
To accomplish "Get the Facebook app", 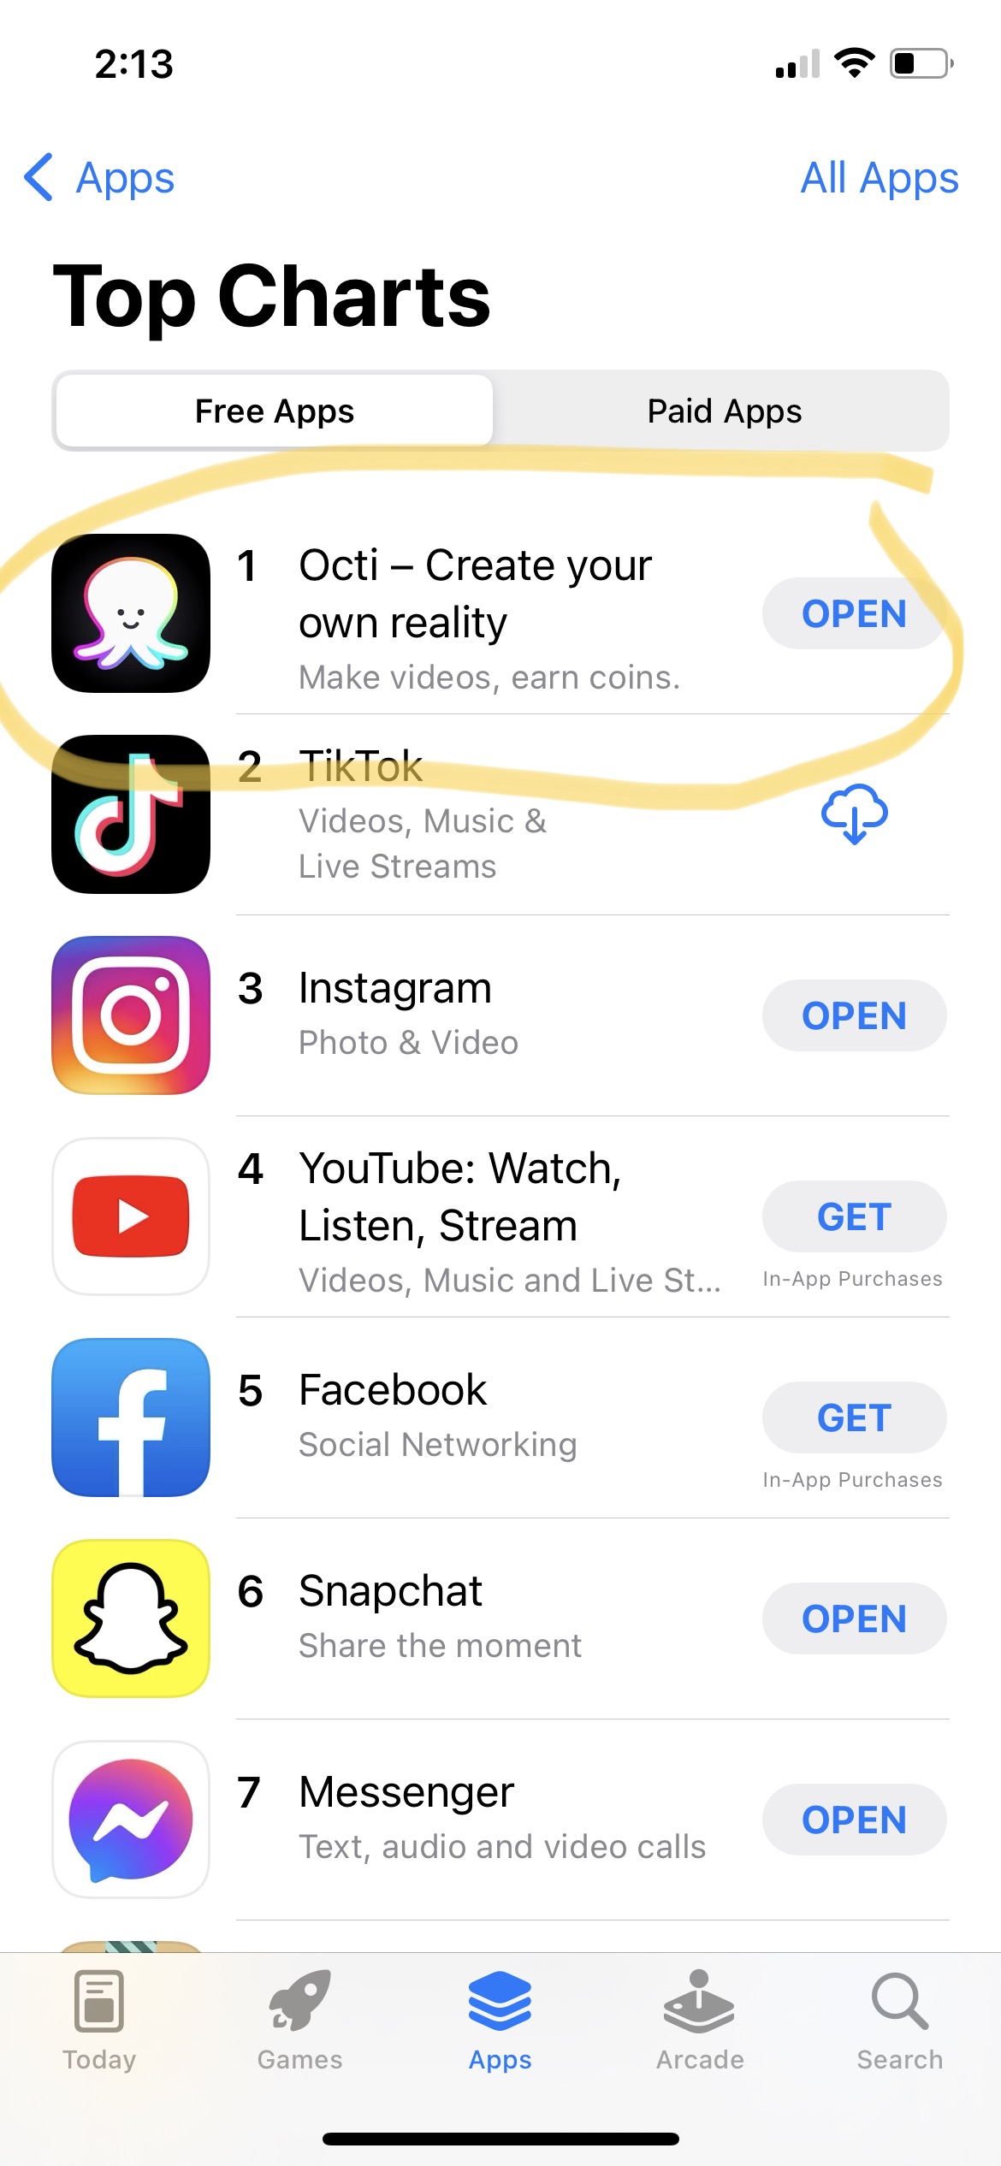I will (x=854, y=1417).
